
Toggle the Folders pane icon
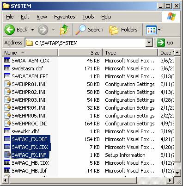click(x=114, y=30)
